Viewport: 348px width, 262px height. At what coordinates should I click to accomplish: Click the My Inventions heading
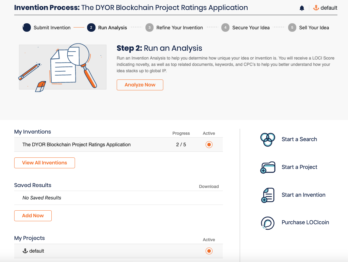coord(33,132)
